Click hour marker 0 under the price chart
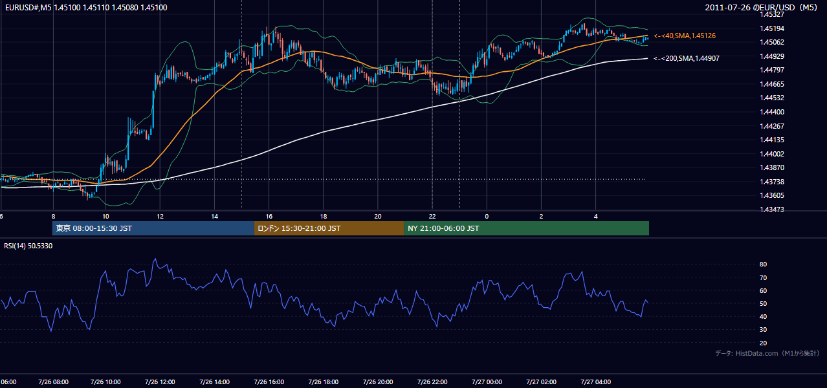 [x=486, y=216]
